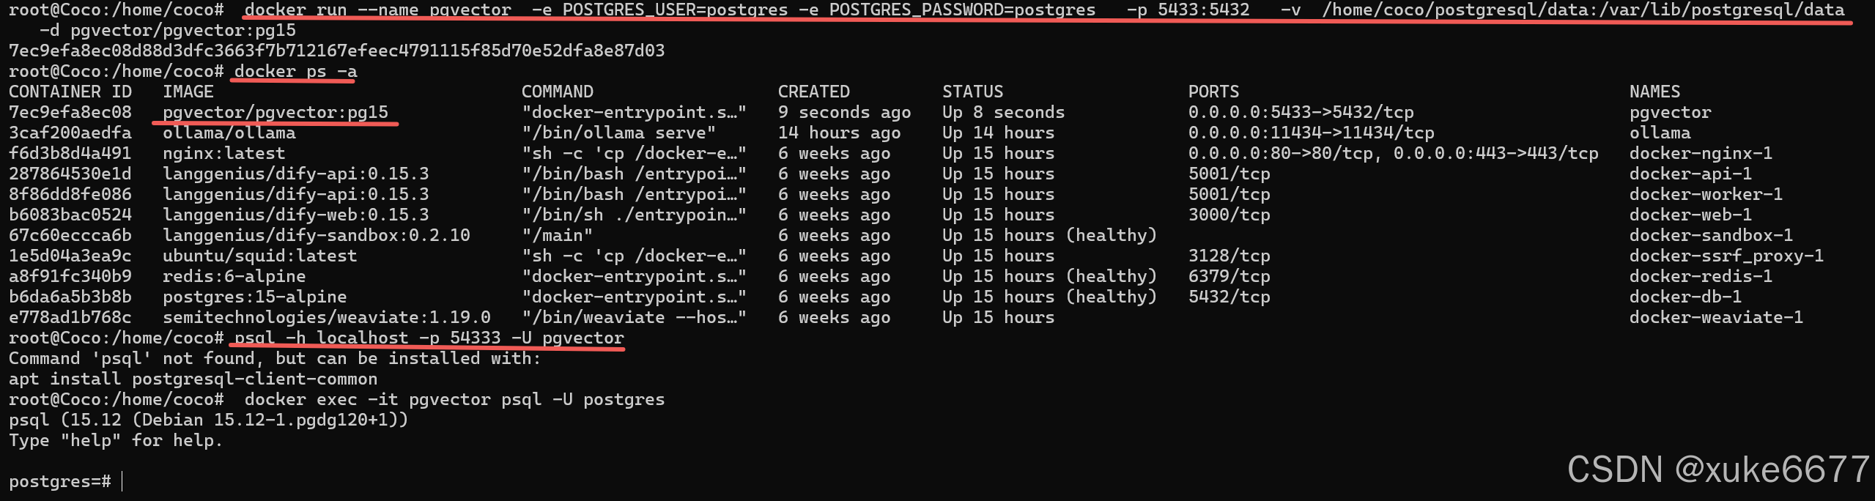
Task: Click the CREATED column header
Action: [814, 92]
